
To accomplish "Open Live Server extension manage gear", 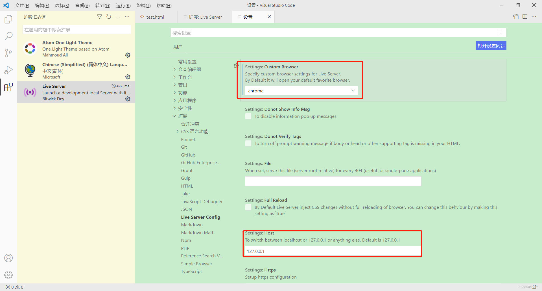I will [128, 99].
